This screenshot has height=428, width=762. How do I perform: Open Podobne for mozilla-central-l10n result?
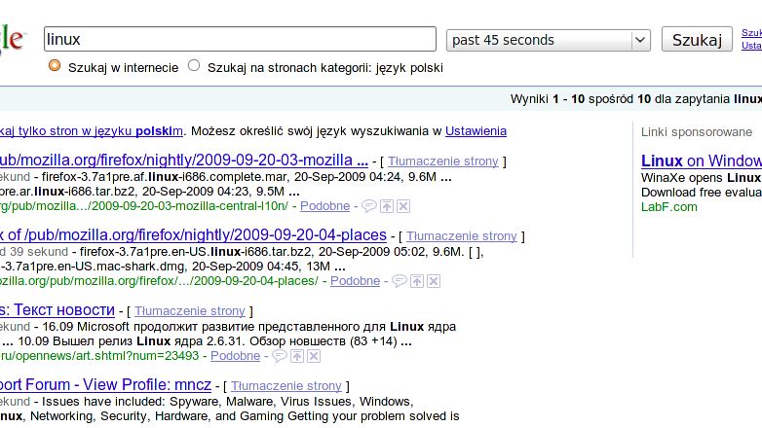[x=324, y=206]
